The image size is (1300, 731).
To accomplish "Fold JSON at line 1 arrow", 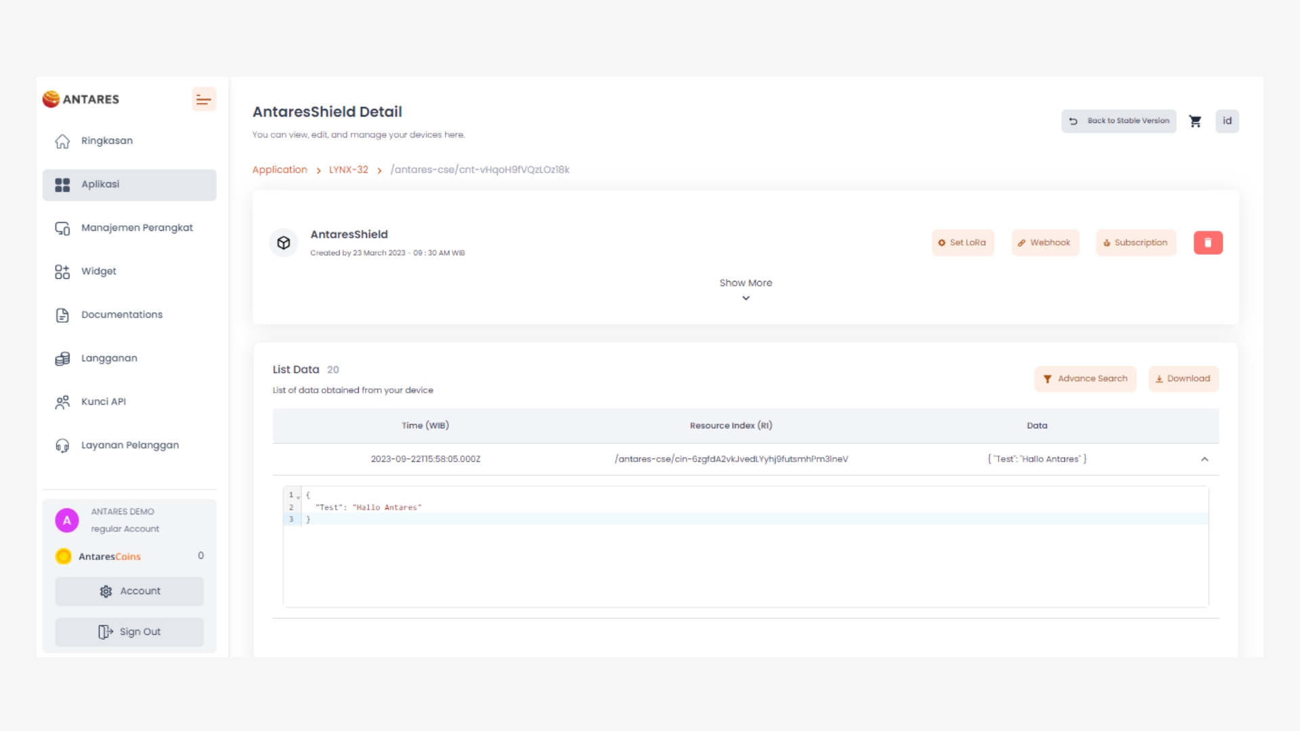I will [298, 496].
